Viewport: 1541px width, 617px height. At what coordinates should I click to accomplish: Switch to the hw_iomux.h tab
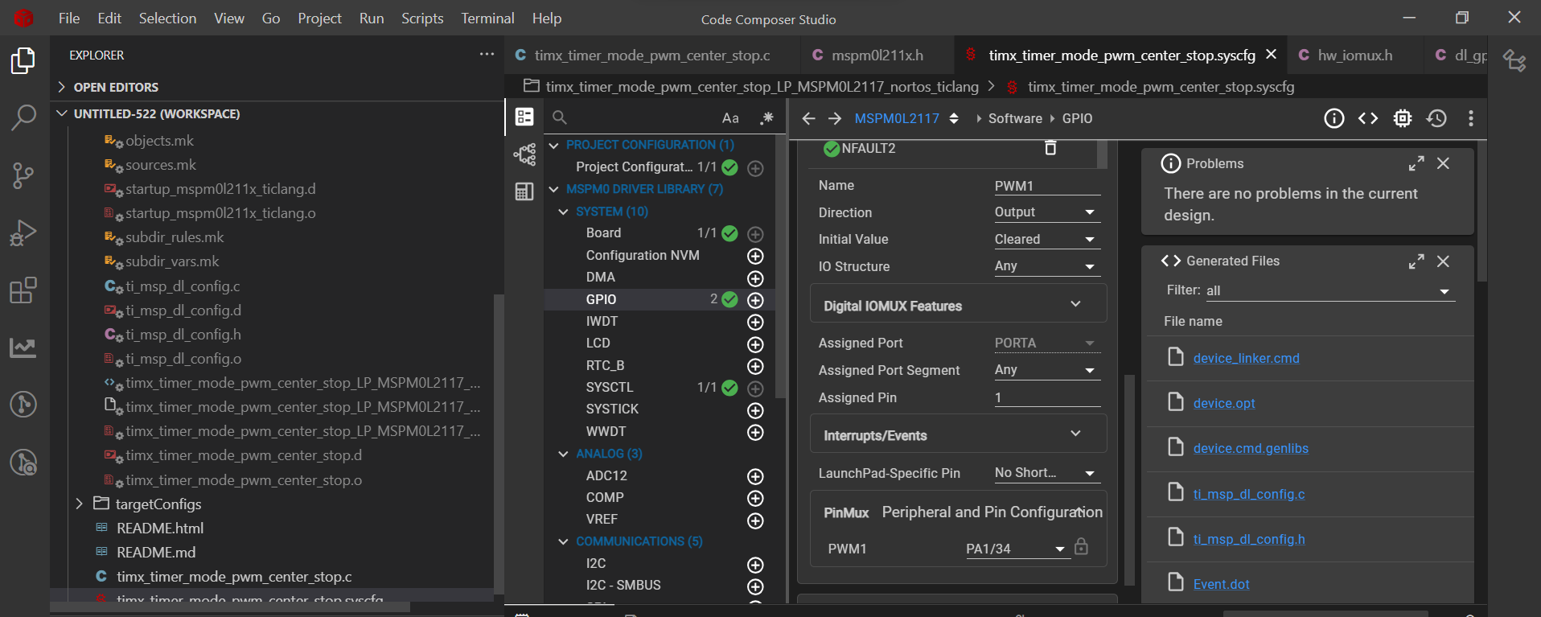(x=1354, y=55)
